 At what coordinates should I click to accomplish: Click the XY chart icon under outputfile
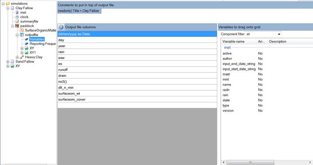tap(27, 48)
